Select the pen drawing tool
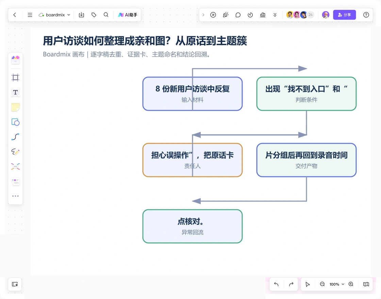This screenshot has height=299, width=381. [x=15, y=152]
